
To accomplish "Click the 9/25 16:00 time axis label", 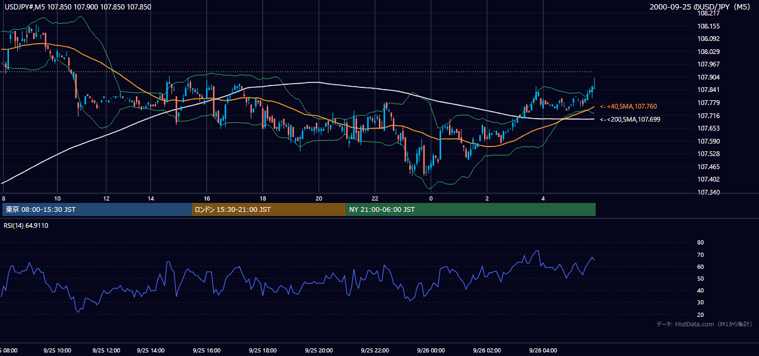I will 207,350.
